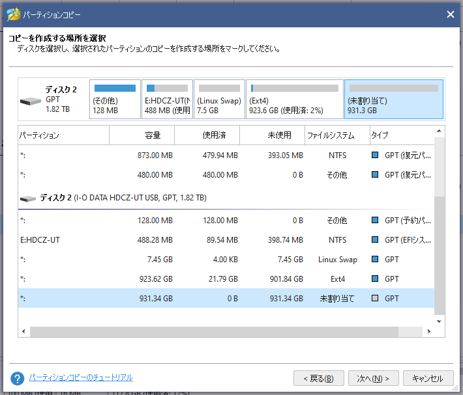463x395 pixels.
Task: Sort by the タイプ column header
Action: point(402,135)
